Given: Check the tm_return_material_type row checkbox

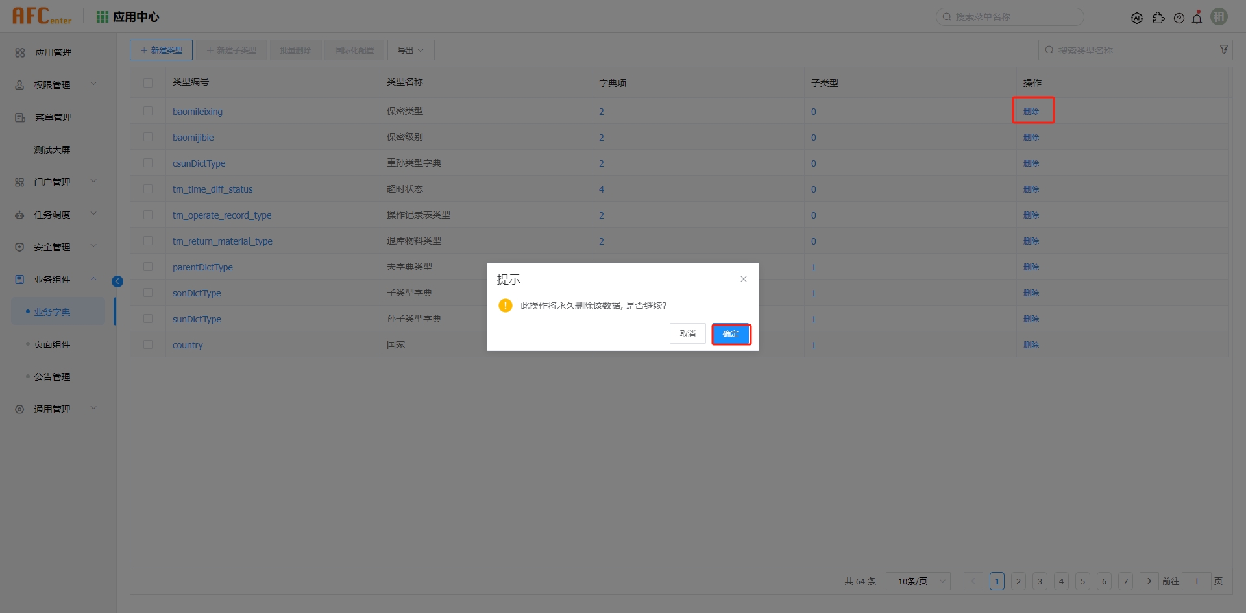Looking at the screenshot, I should click(x=148, y=241).
